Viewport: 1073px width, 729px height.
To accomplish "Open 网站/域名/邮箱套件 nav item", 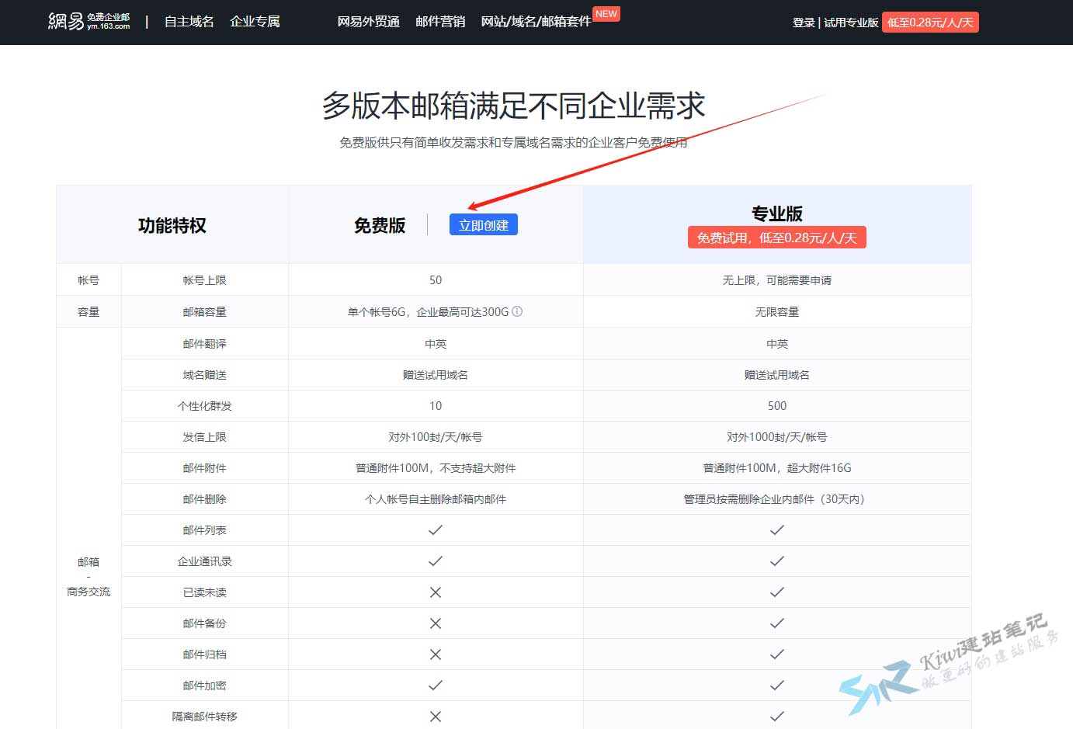I will [536, 22].
